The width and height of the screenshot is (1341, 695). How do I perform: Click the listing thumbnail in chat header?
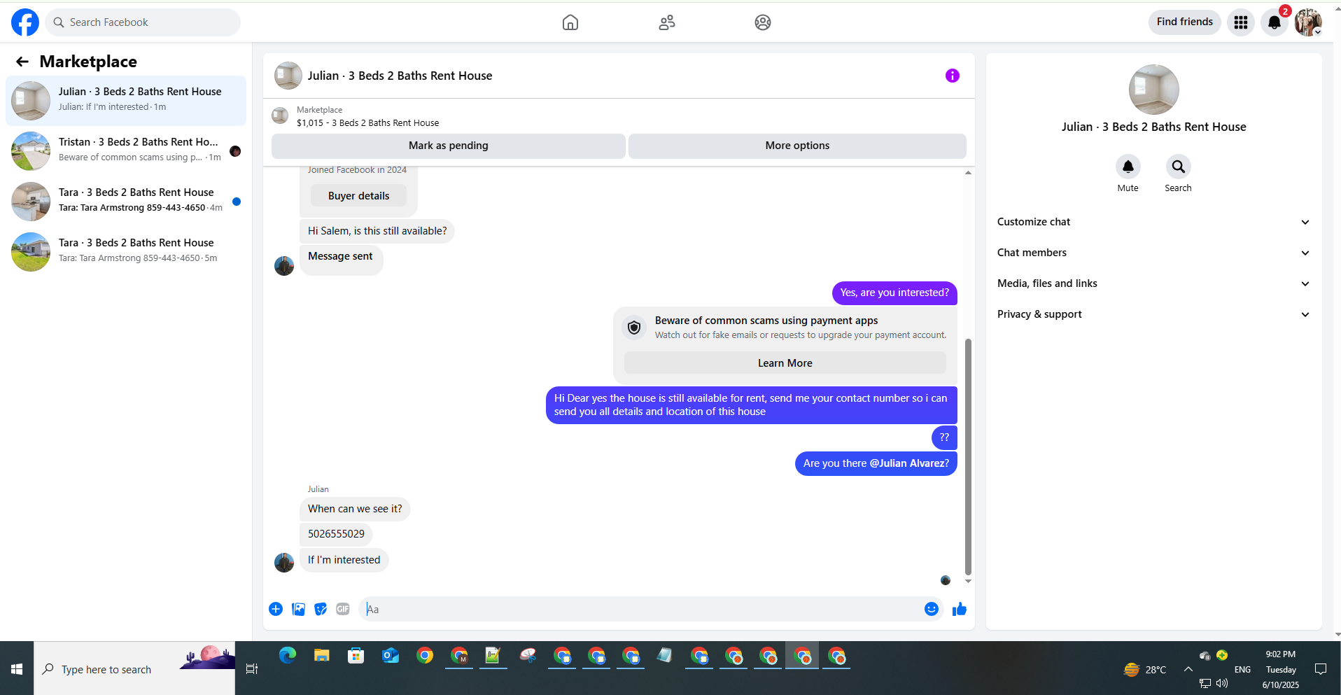(288, 76)
